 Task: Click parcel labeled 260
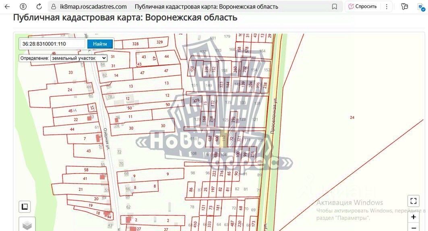coord(235,69)
